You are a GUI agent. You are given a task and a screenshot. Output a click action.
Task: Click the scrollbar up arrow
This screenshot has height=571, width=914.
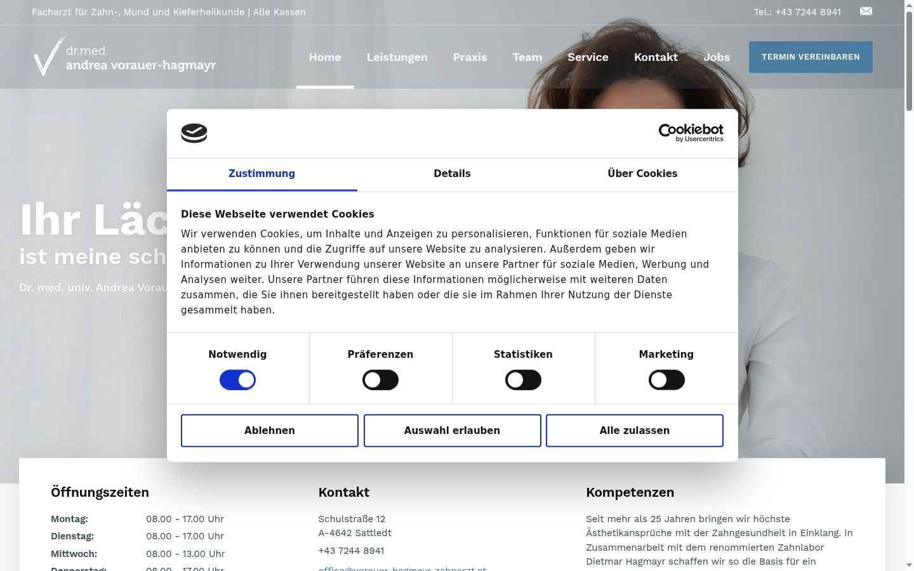coord(909,4)
